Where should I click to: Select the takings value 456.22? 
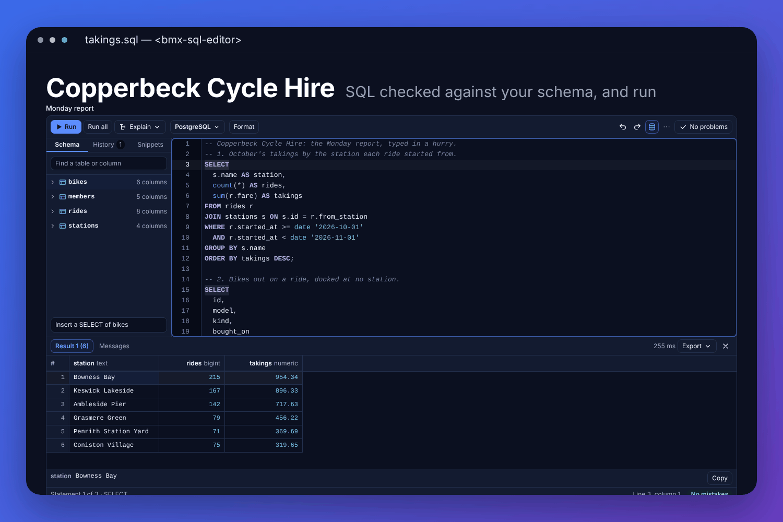264,418
